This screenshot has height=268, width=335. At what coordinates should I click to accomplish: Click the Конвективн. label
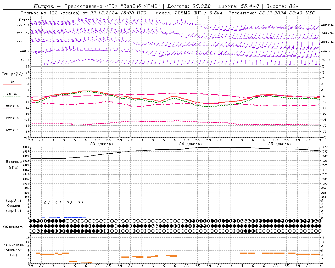click(x=14, y=245)
